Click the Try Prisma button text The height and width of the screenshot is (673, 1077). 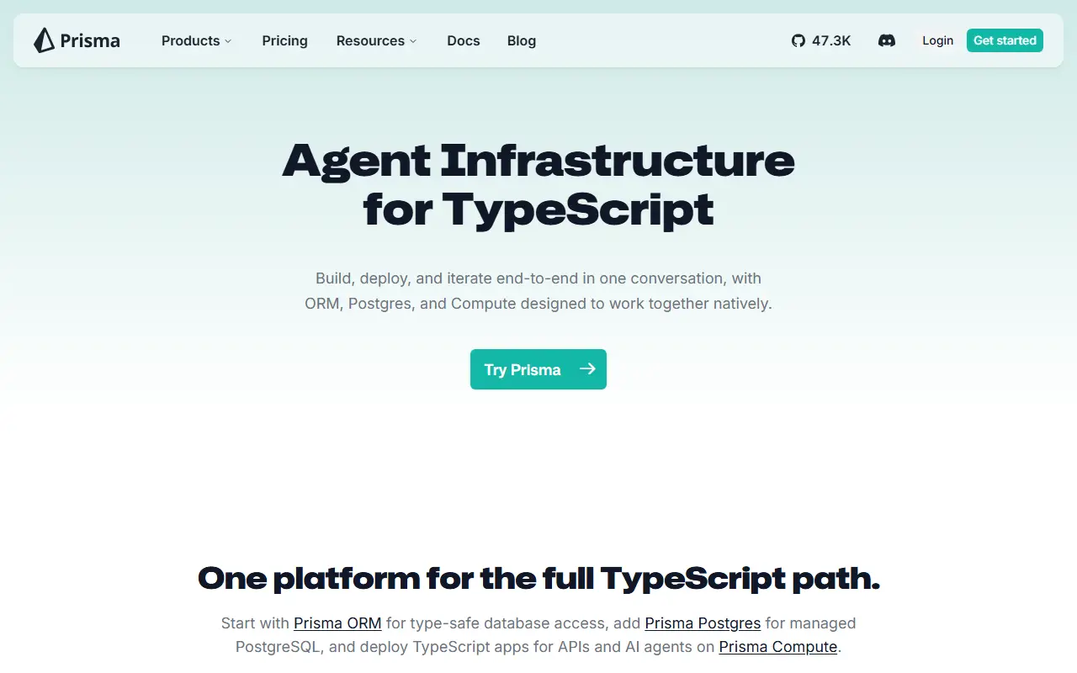click(x=523, y=369)
